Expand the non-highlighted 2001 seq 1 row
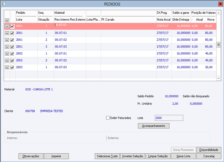 pyautogui.click(x=7, y=33)
